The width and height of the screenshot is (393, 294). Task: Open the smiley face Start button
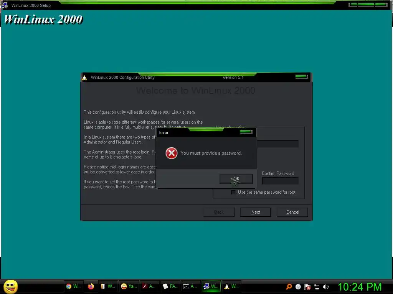(10, 286)
